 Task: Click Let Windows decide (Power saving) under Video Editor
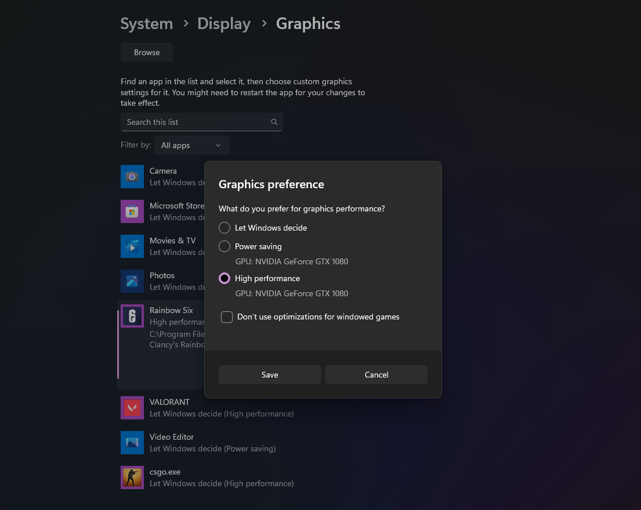click(x=212, y=448)
